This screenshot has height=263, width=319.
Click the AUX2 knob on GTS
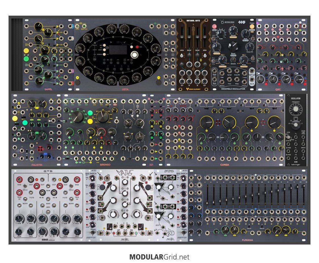point(54,218)
